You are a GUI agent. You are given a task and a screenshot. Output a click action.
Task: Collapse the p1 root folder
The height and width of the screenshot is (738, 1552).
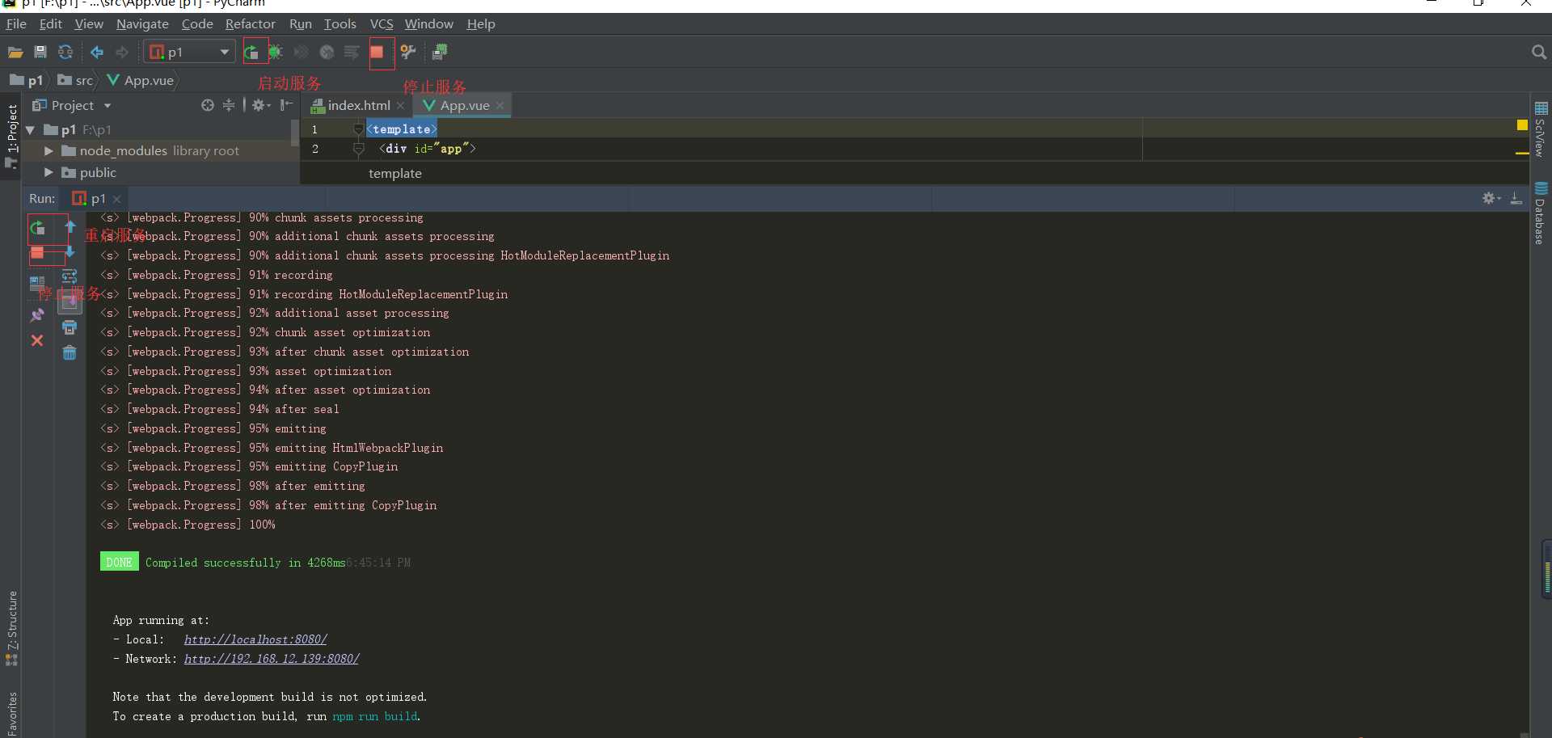pyautogui.click(x=30, y=130)
